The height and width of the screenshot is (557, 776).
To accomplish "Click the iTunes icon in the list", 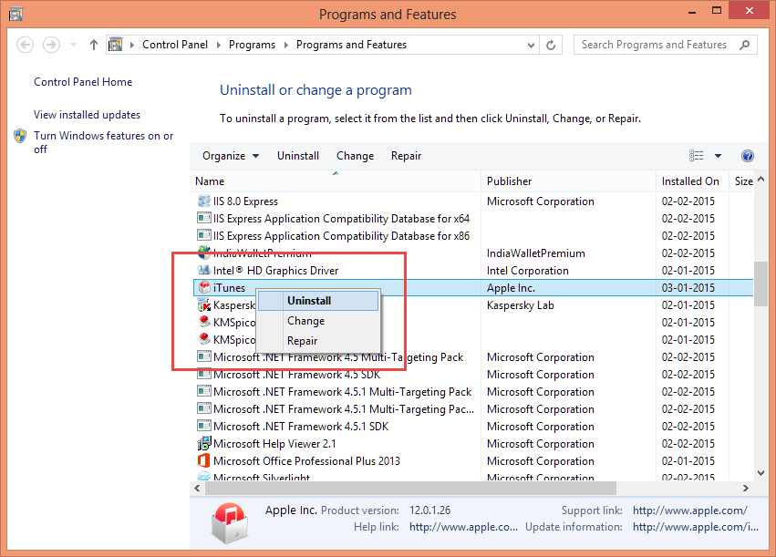I will [204, 287].
